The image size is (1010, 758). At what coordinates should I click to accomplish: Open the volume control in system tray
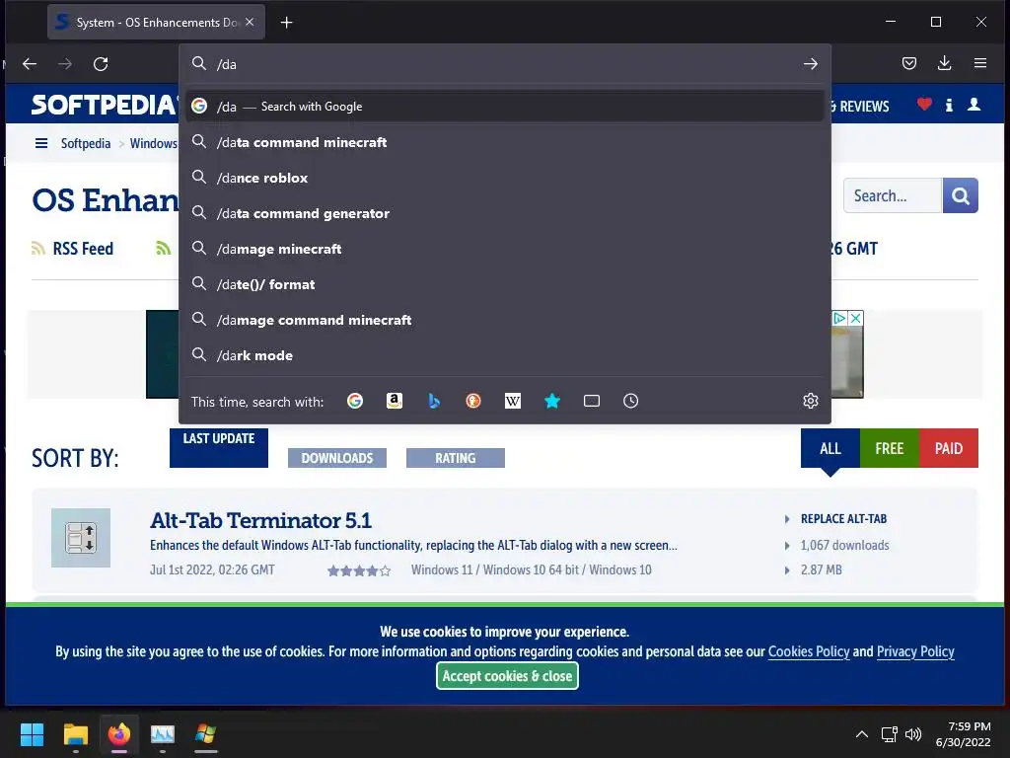point(913,734)
